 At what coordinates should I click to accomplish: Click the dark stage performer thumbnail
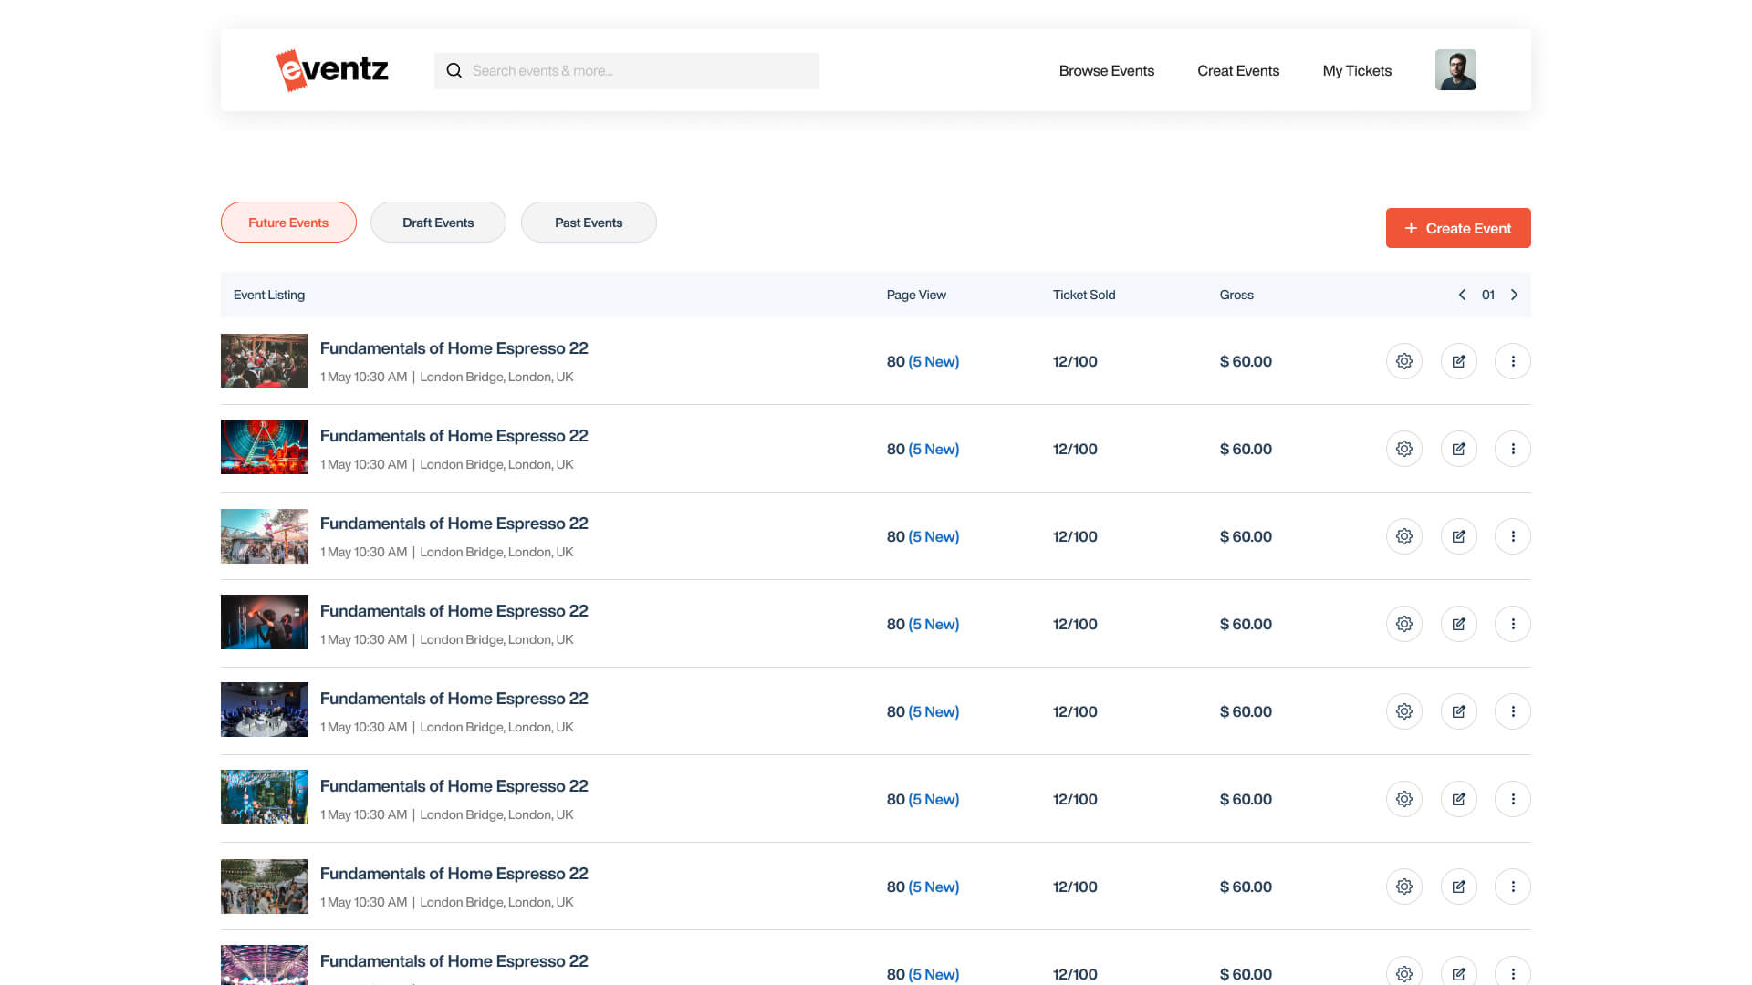[265, 622]
